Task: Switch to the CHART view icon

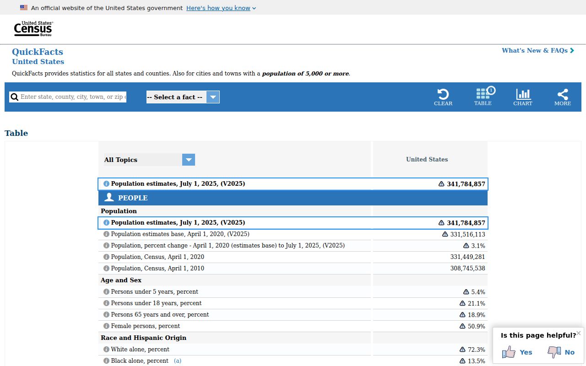Action: coord(523,97)
